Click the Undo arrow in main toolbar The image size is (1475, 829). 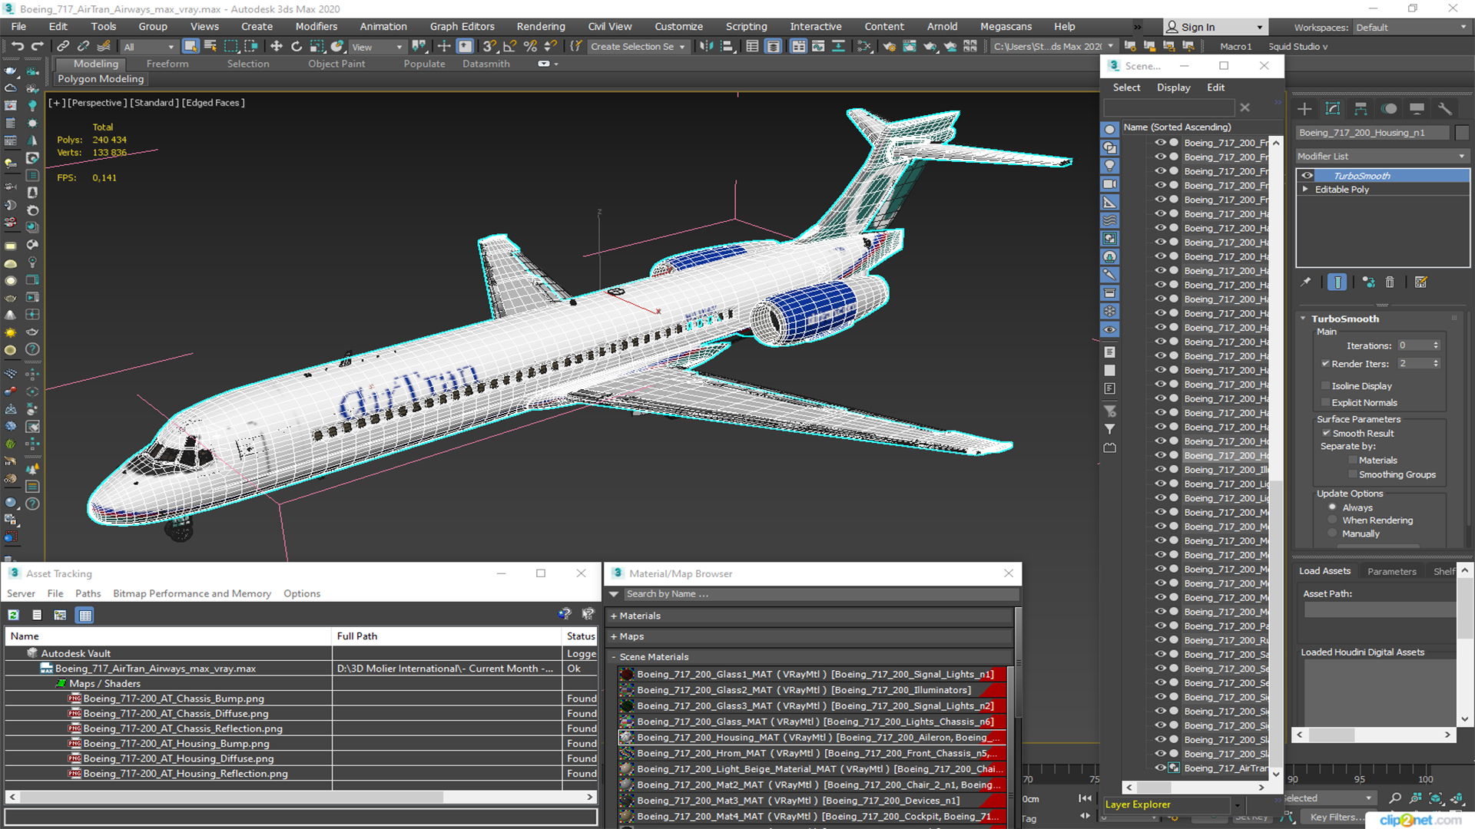pos(17,47)
